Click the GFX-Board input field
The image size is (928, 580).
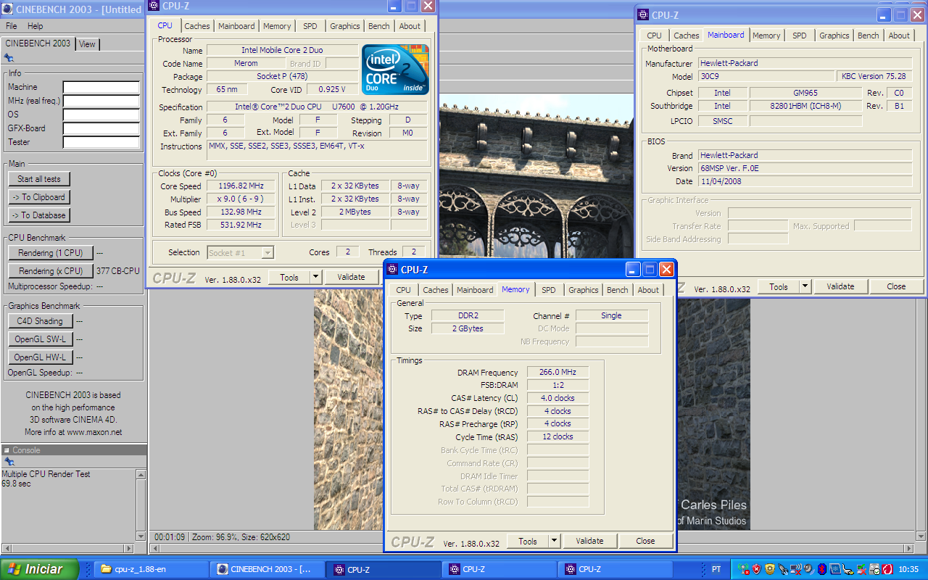click(101, 128)
